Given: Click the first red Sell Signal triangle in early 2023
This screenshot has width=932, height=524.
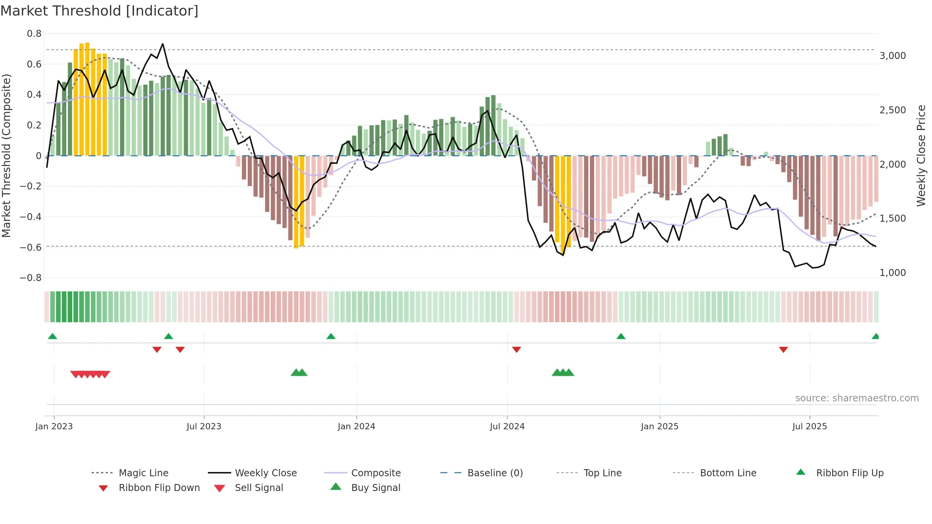Looking at the screenshot, I should [x=75, y=375].
